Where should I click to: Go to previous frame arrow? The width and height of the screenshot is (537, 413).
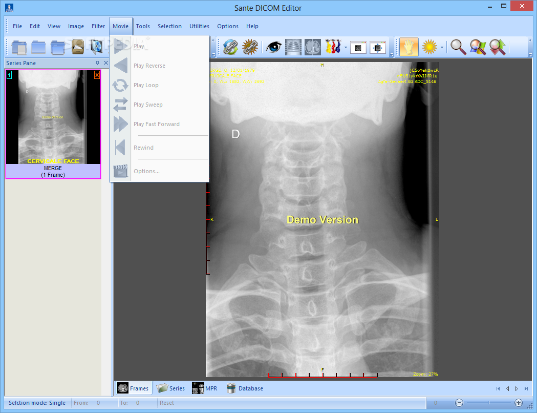[x=507, y=389]
